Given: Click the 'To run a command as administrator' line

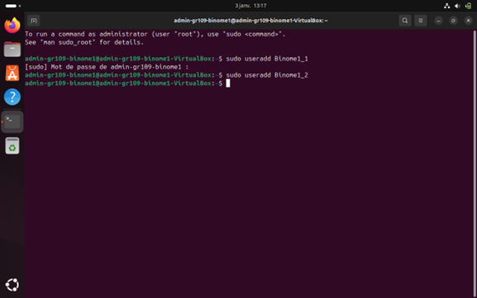Looking at the screenshot, I should pyautogui.click(x=155, y=34).
